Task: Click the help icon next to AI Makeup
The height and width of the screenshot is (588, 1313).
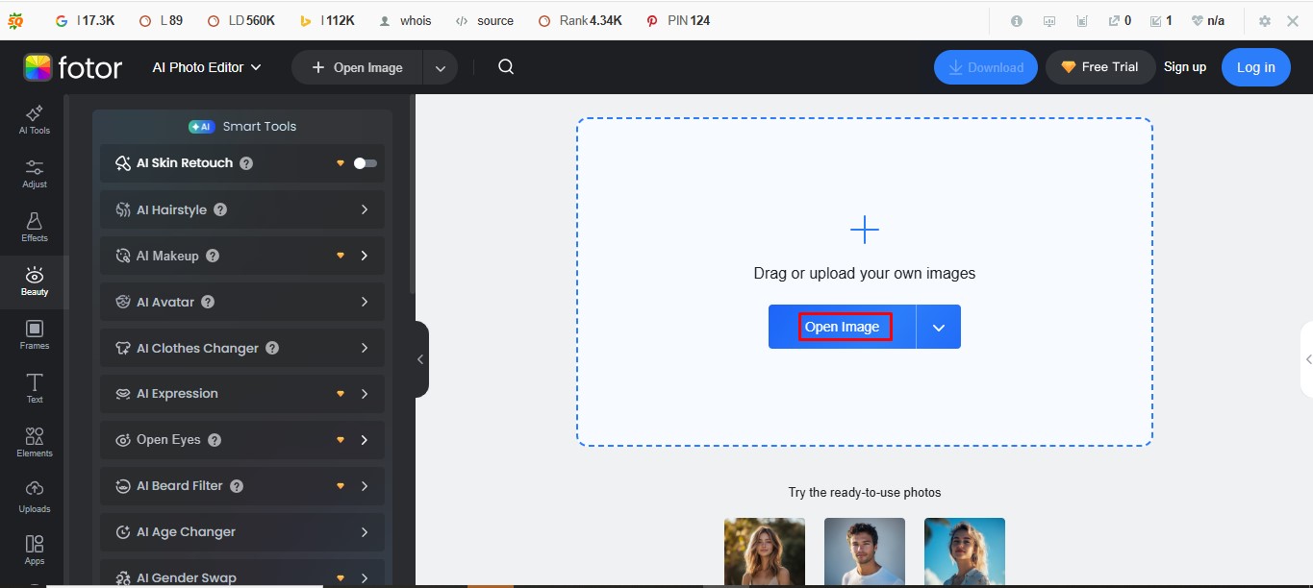Action: (213, 256)
